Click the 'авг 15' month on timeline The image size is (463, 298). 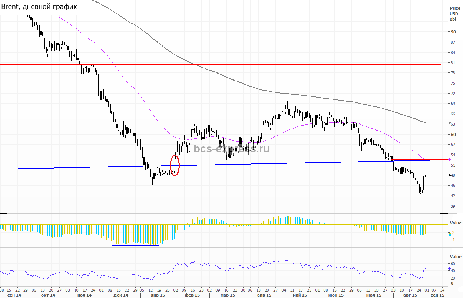click(x=409, y=295)
